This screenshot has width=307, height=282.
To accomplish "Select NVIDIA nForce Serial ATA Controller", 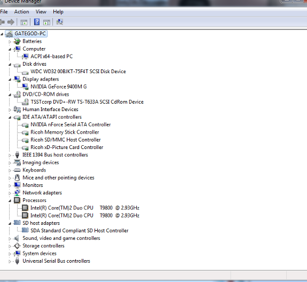I will click(70, 124).
